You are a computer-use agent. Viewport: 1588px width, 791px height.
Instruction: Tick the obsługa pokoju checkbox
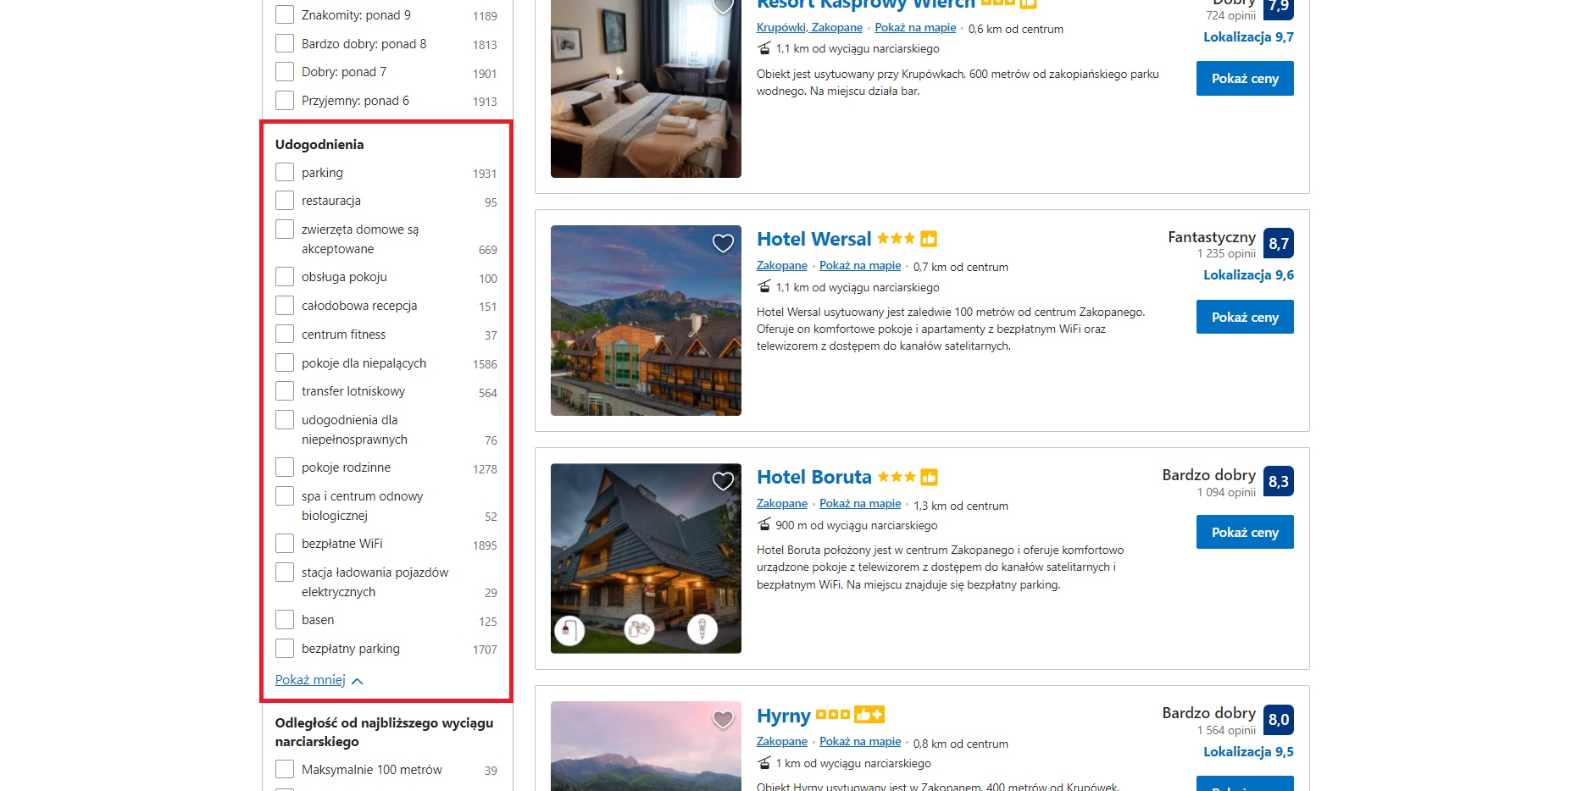(x=285, y=277)
